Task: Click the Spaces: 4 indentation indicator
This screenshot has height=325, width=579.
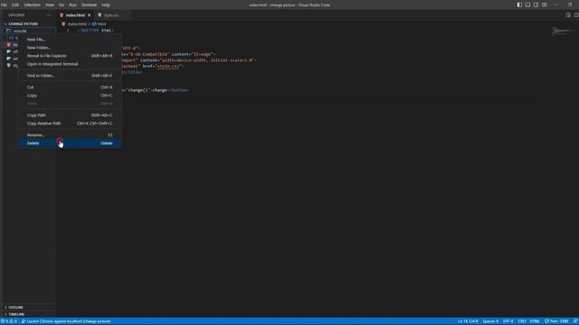Action: point(490,321)
